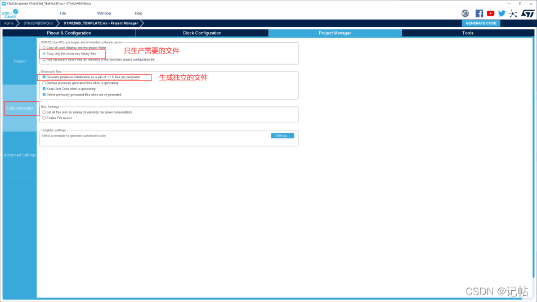Toggle Generate peripheral initialization as pair checkbox
537x302 pixels.
point(44,77)
